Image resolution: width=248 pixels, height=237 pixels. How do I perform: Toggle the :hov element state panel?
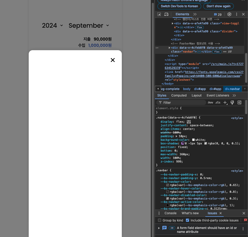point(210,102)
